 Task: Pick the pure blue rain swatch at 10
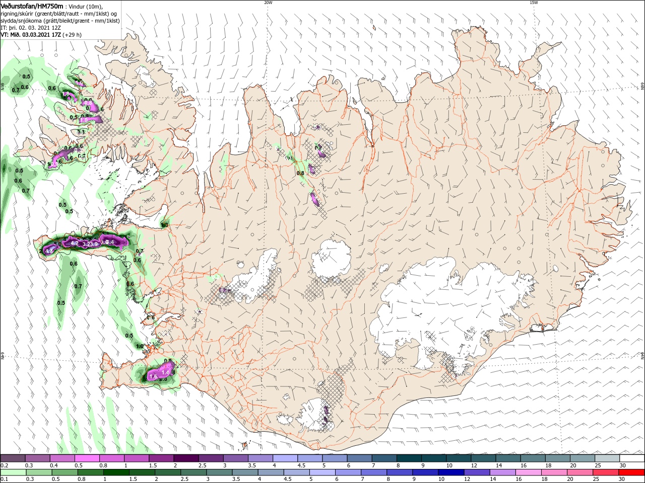pos(450,472)
